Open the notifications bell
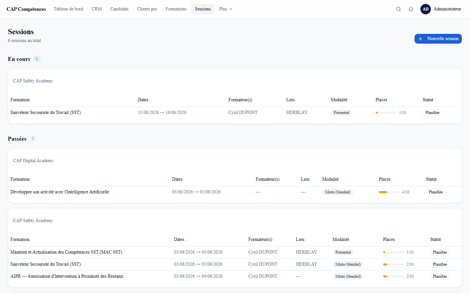Image resolution: width=470 pixels, height=293 pixels. [x=411, y=9]
